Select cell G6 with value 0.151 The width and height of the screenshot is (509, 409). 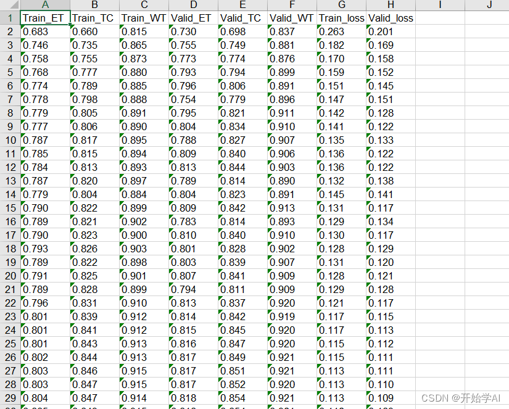(341, 86)
